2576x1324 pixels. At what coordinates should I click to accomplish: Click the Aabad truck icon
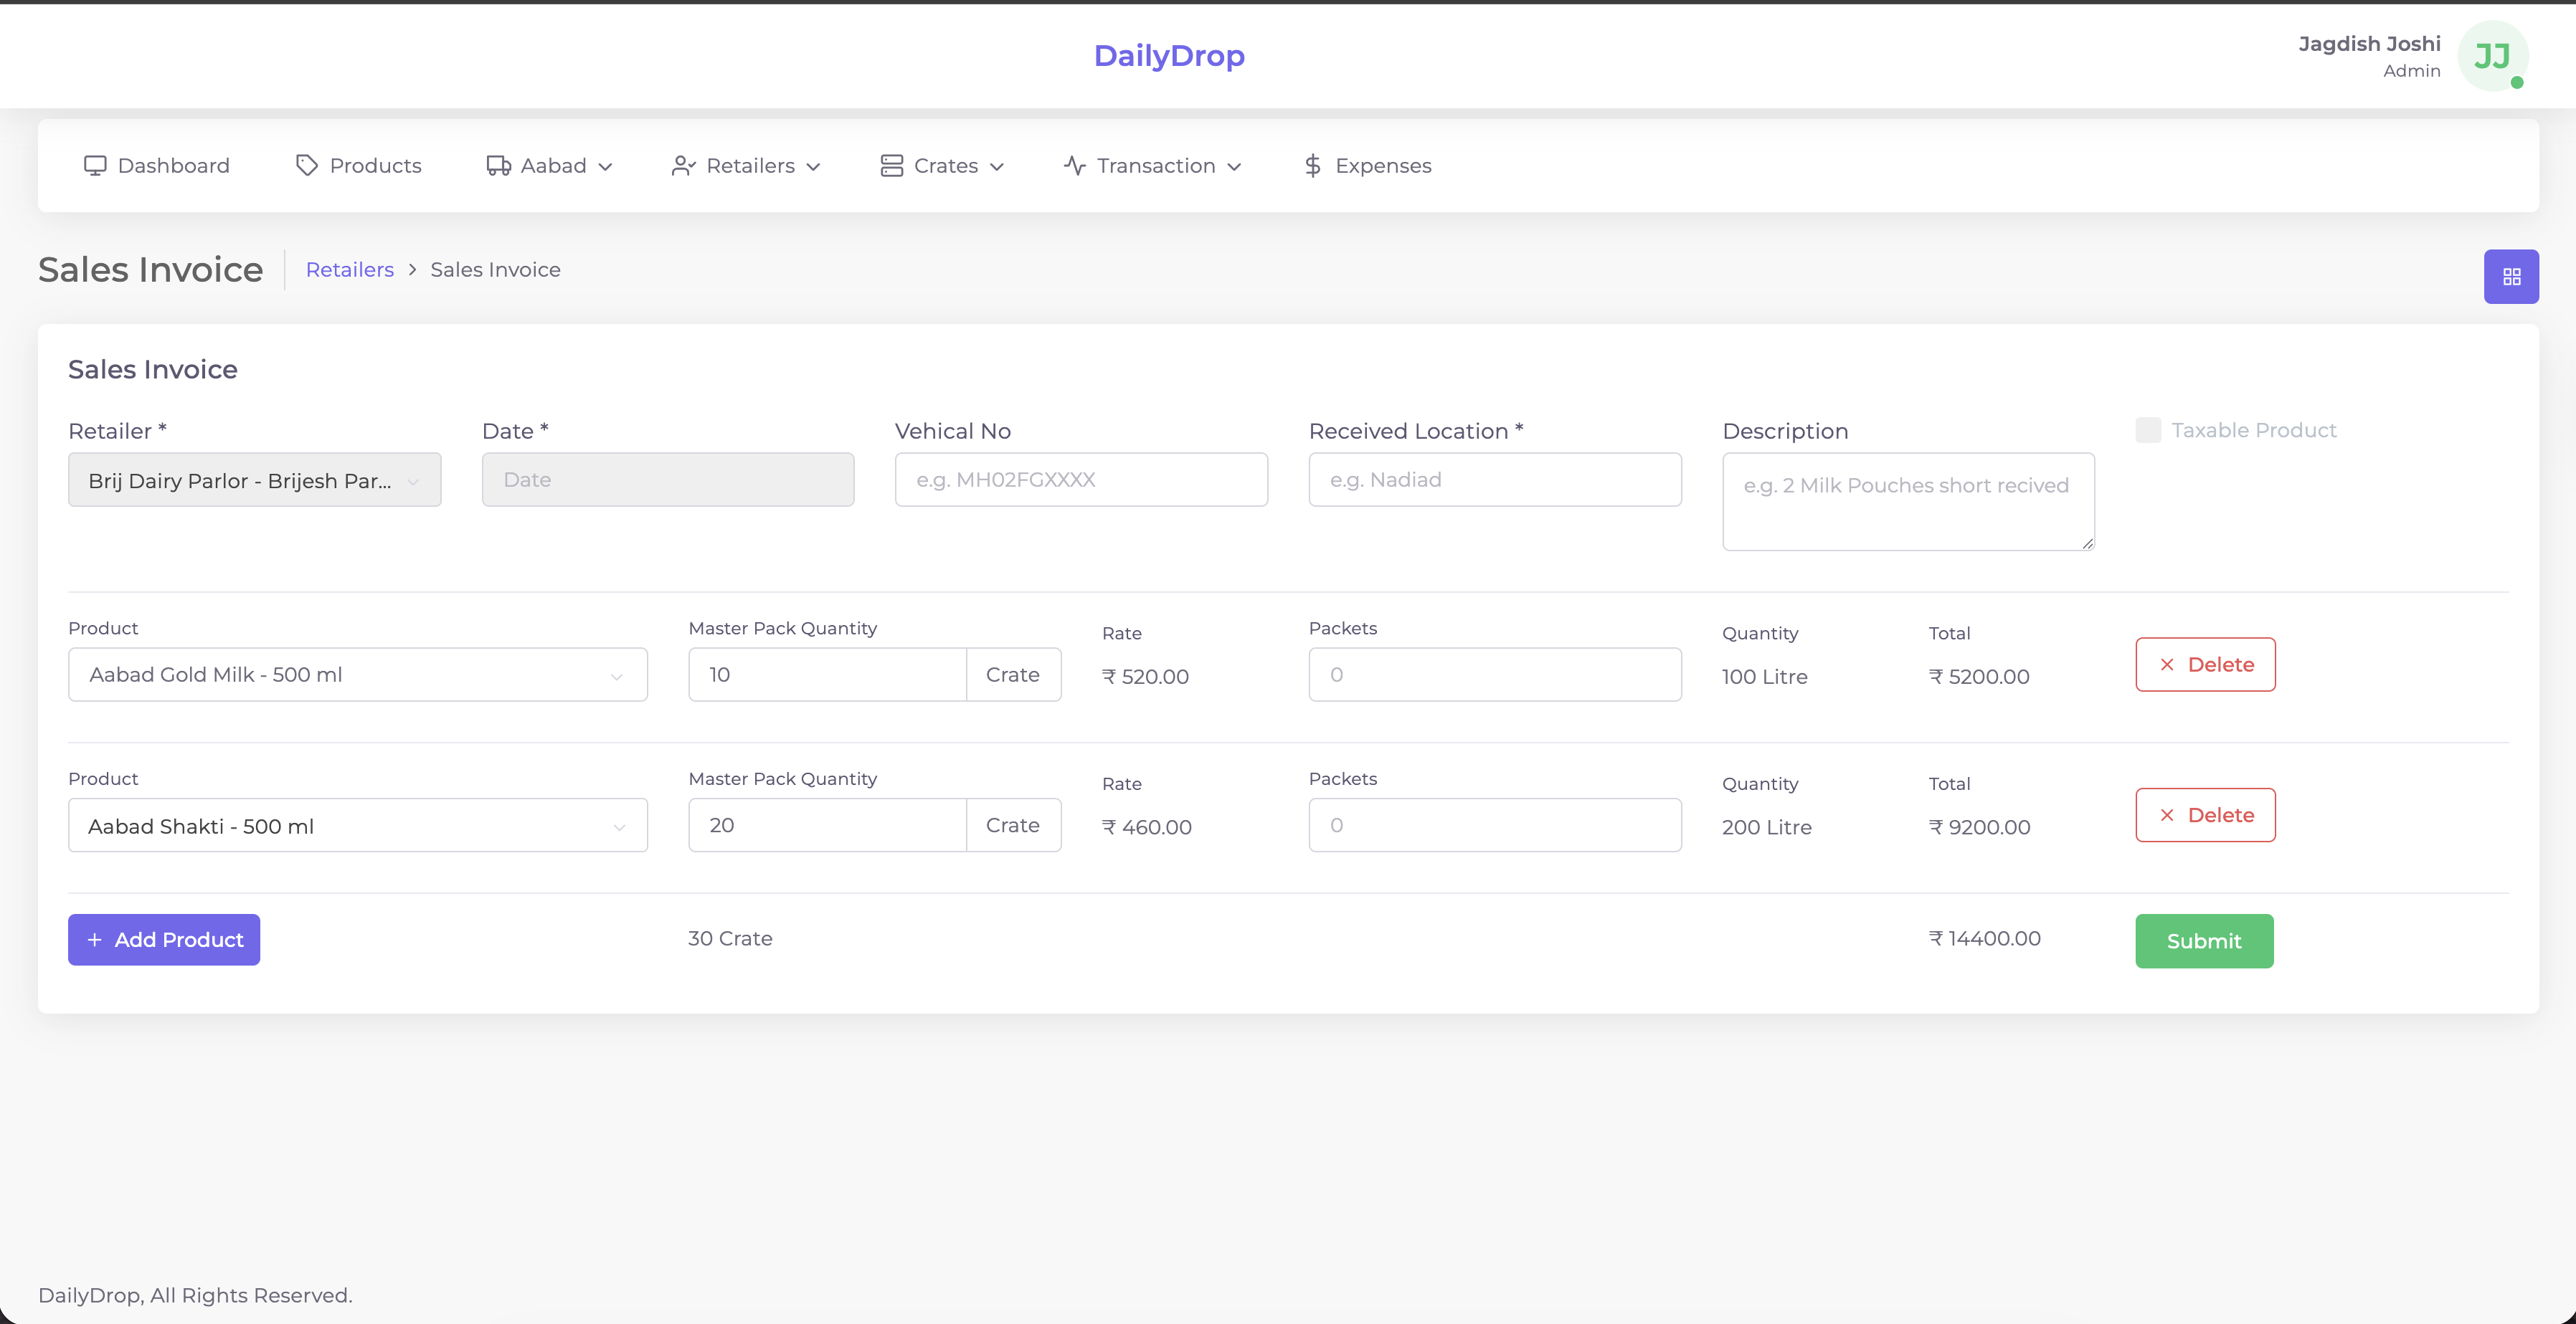tap(497, 165)
